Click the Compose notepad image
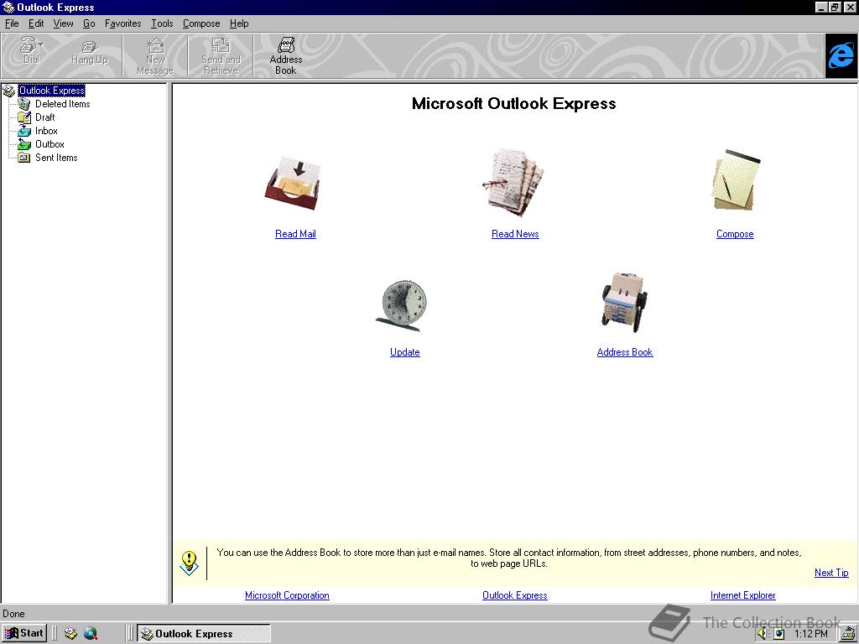Image resolution: width=859 pixels, height=644 pixels. tap(736, 180)
